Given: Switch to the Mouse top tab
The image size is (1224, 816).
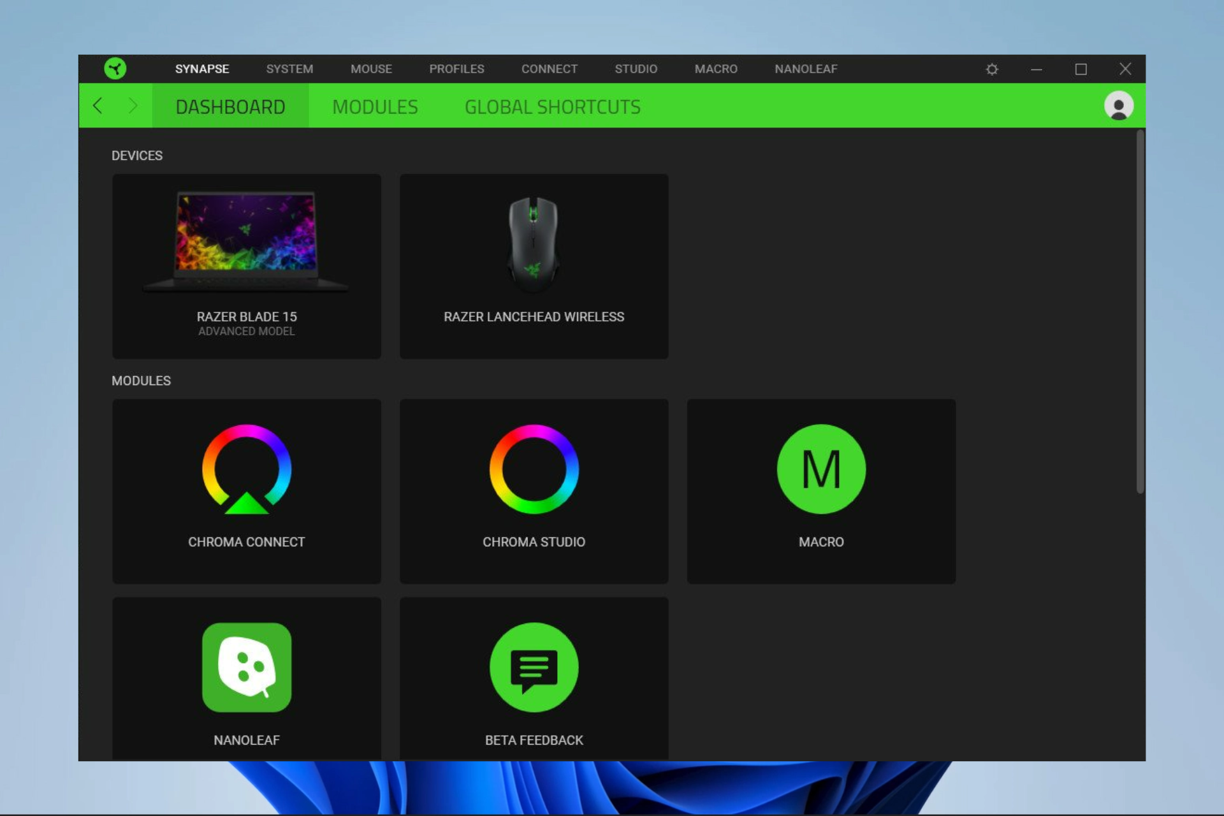Looking at the screenshot, I should 371,69.
